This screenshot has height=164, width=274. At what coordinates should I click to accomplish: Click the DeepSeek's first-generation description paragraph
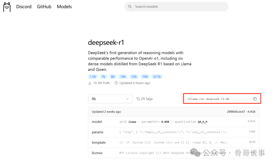[x=140, y=61]
